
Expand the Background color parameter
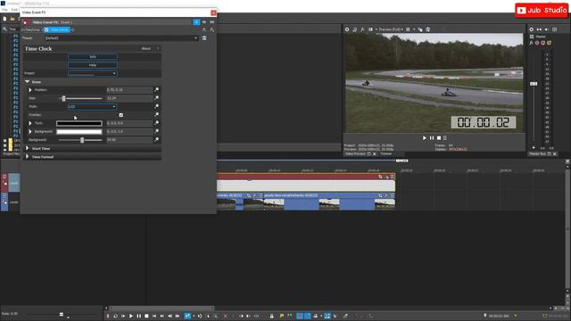pos(30,131)
